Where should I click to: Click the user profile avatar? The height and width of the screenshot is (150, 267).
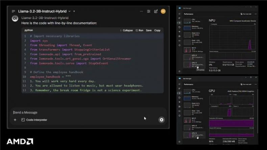163,11
